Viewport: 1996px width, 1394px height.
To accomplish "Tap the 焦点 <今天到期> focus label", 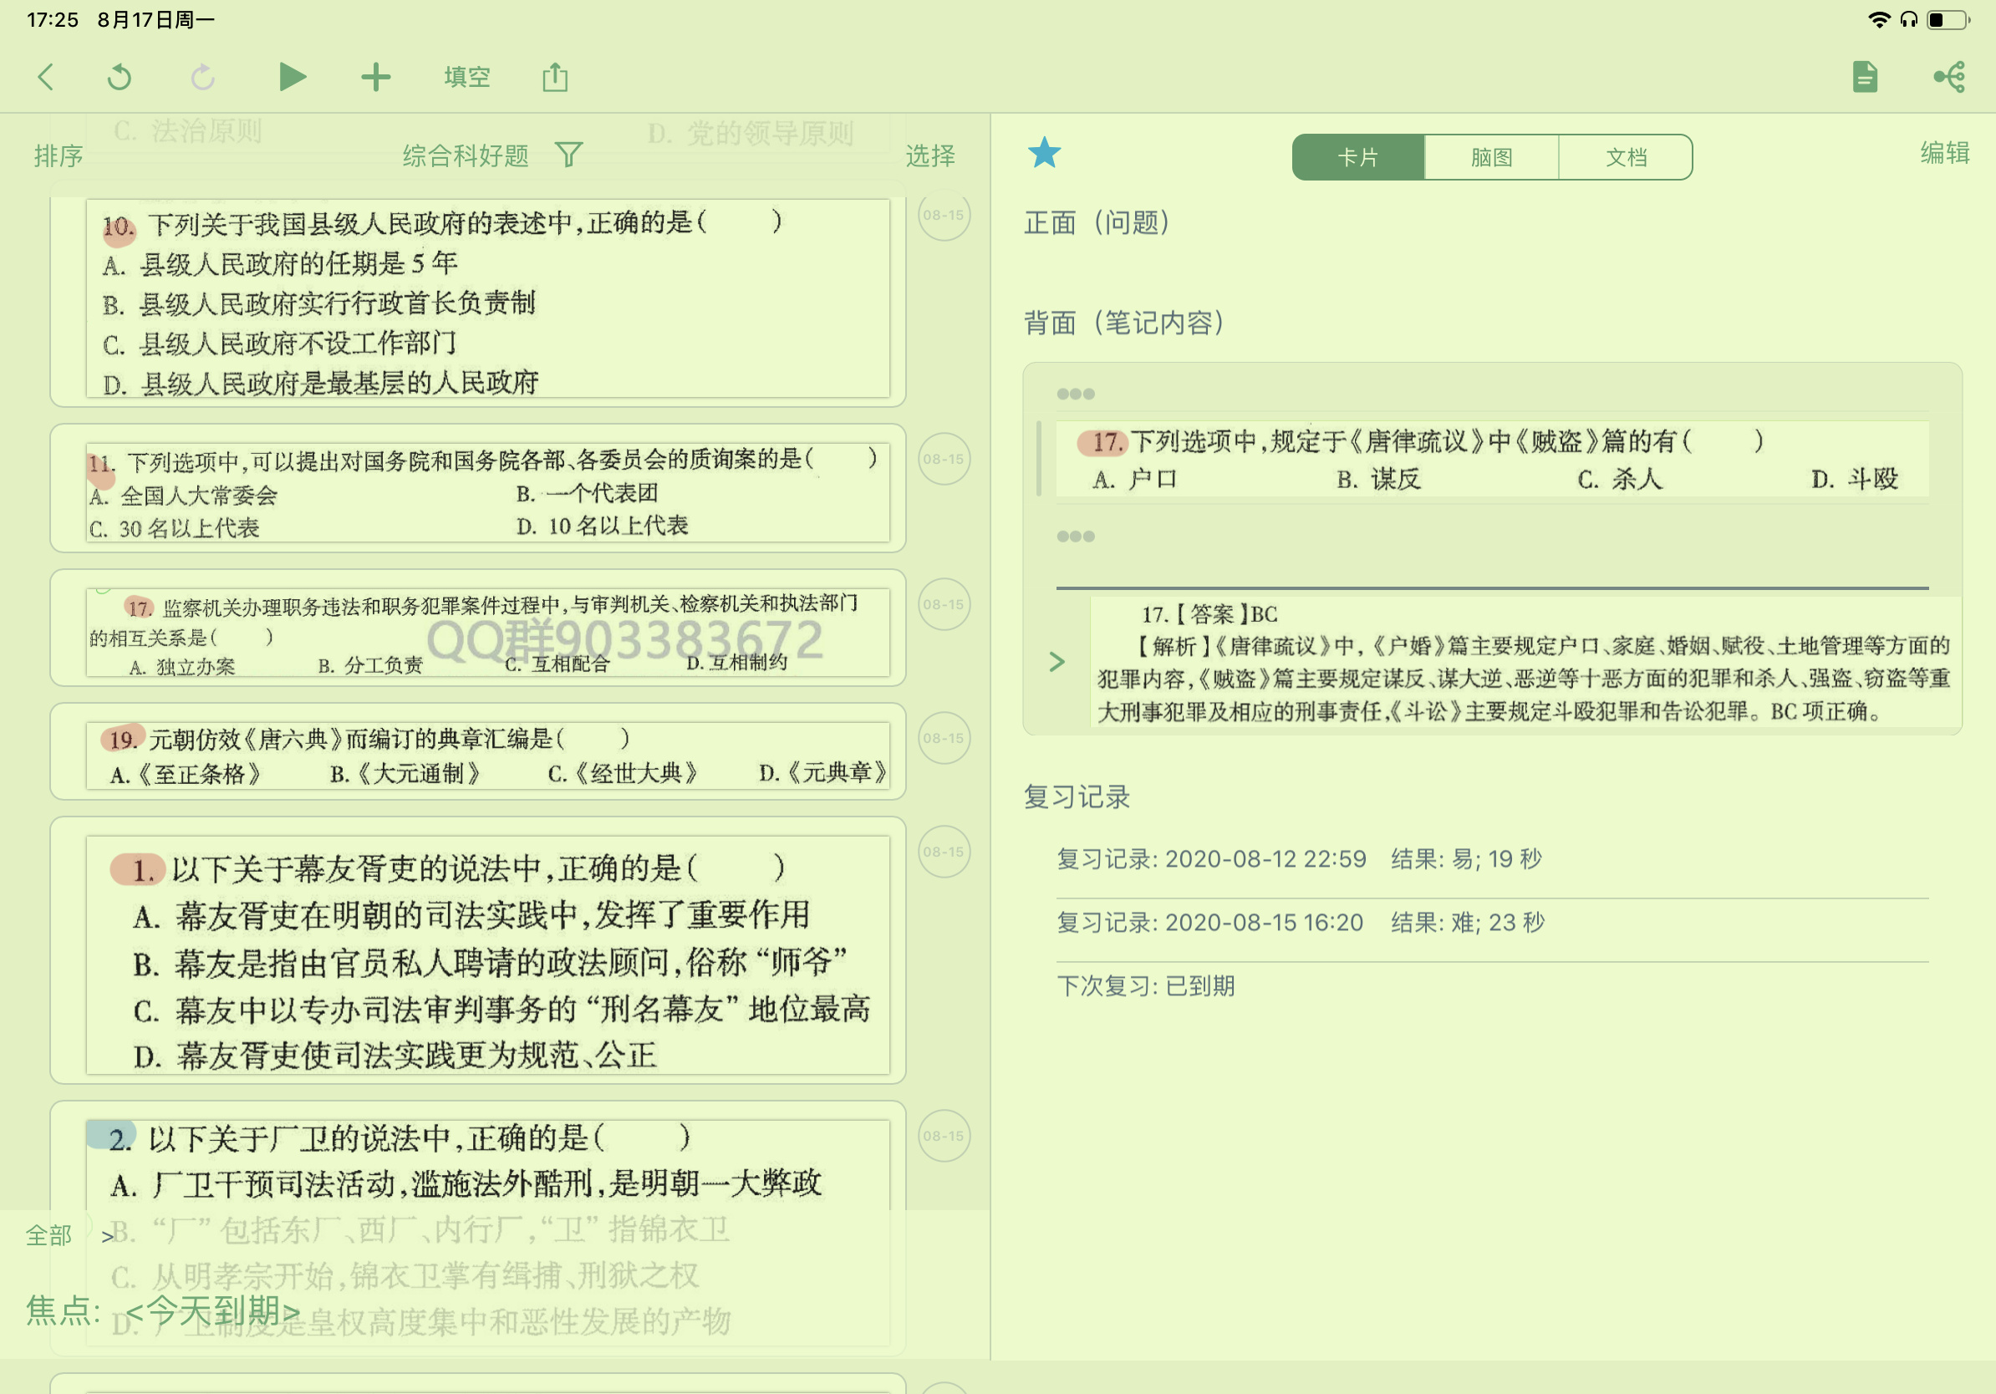I will (162, 1310).
